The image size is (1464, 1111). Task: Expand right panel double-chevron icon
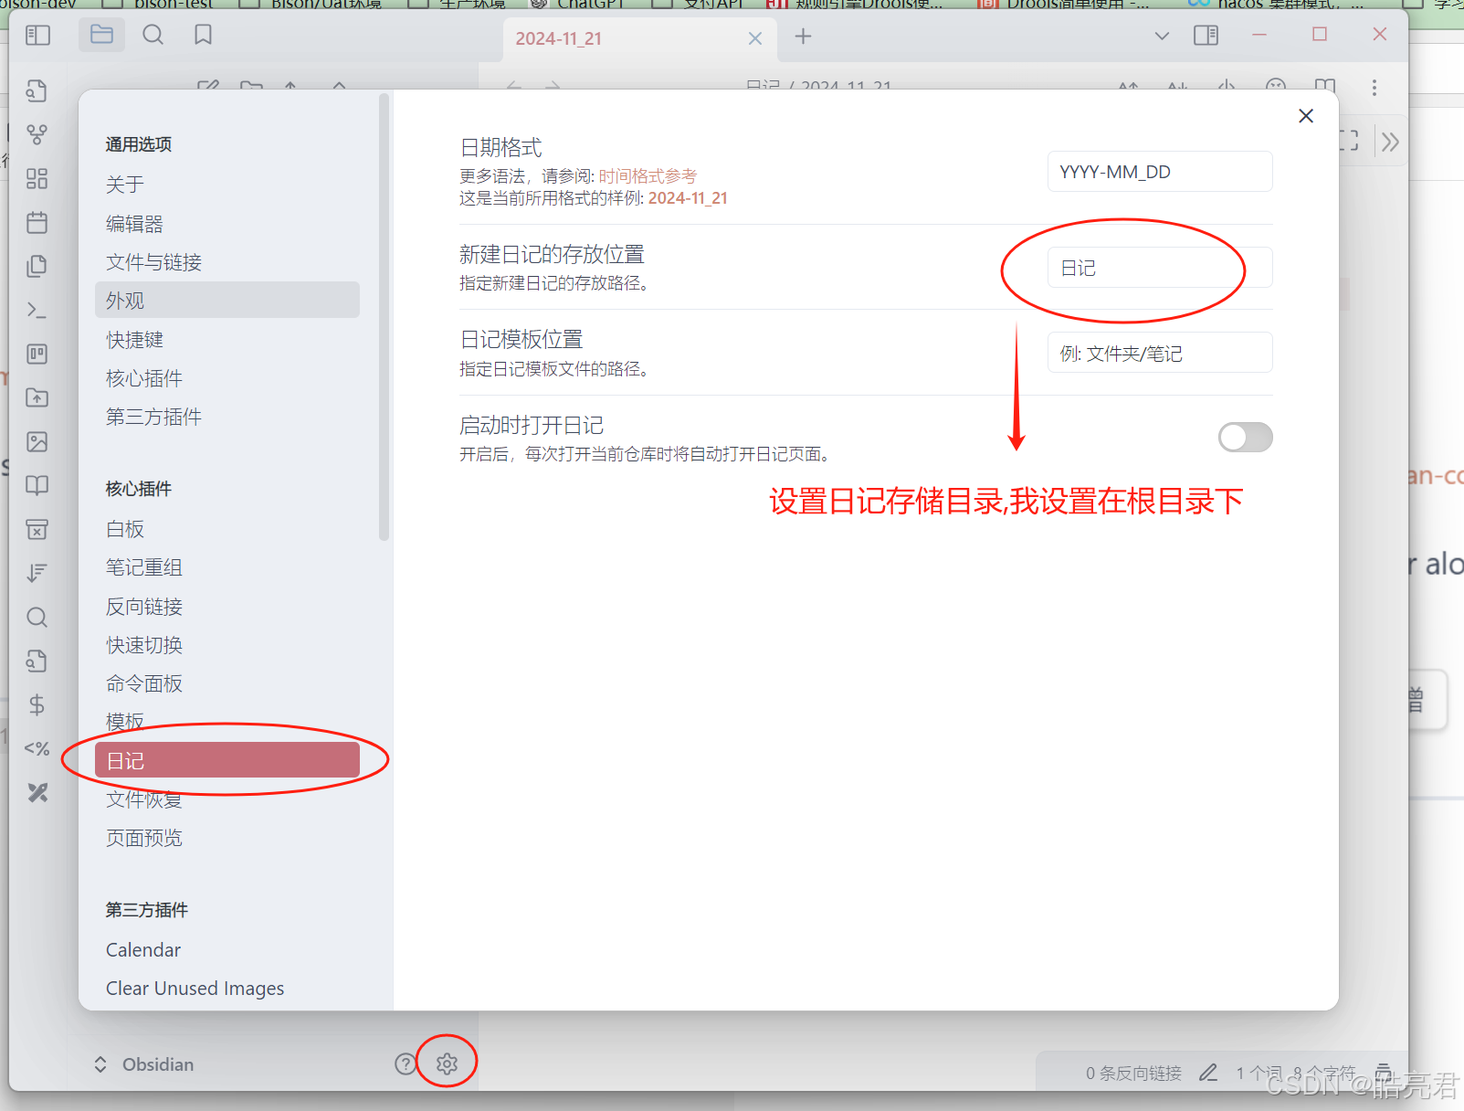point(1390,142)
